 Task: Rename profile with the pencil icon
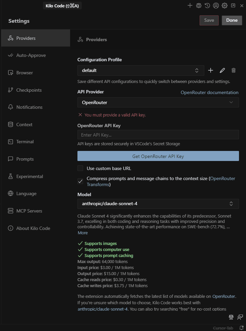pyautogui.click(x=222, y=70)
